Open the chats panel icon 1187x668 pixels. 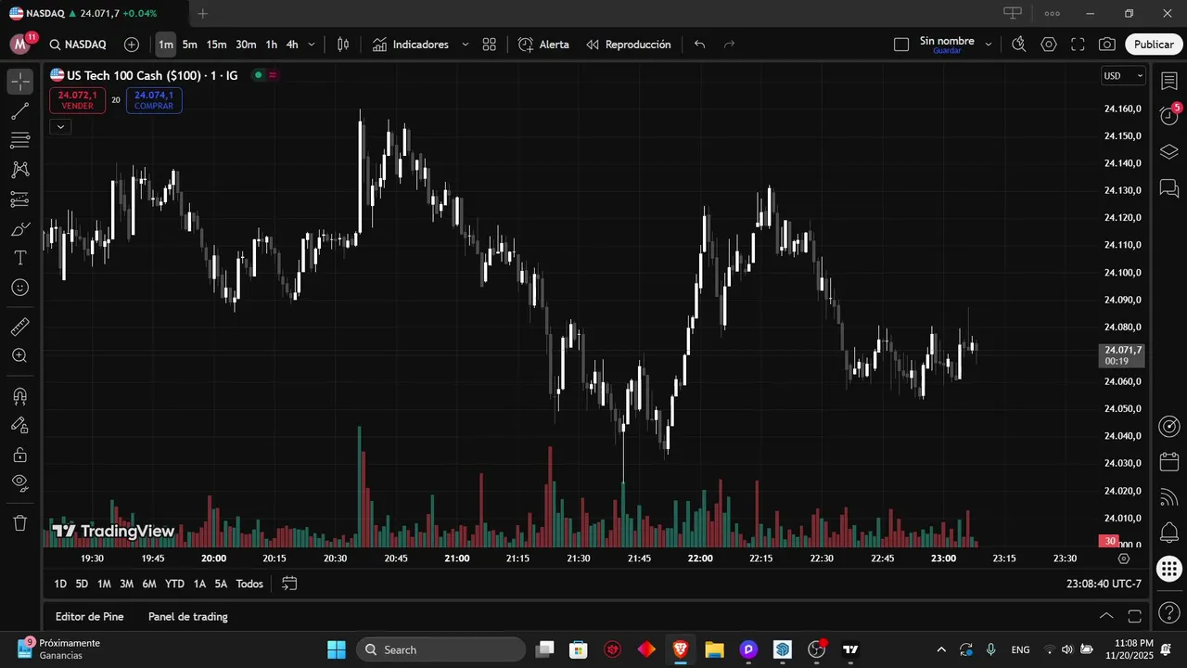click(1168, 188)
